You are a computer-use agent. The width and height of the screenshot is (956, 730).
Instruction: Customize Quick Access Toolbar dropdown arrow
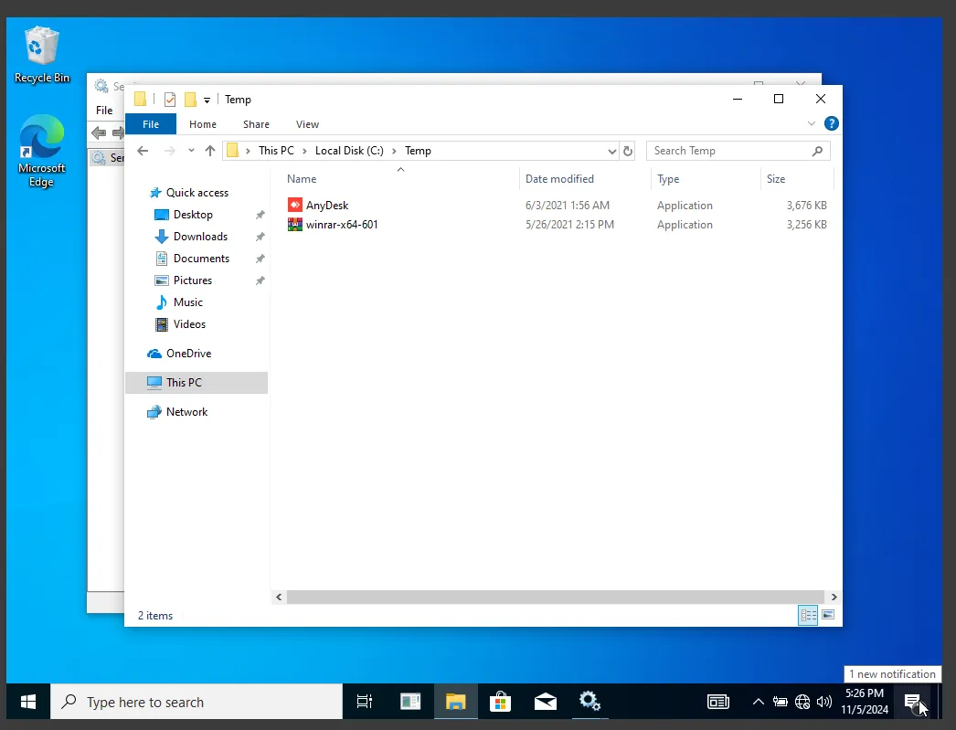coord(207,100)
